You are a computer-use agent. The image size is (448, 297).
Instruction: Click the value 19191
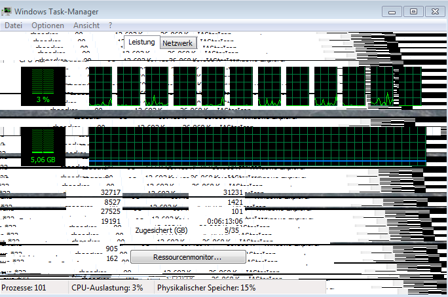(111, 221)
